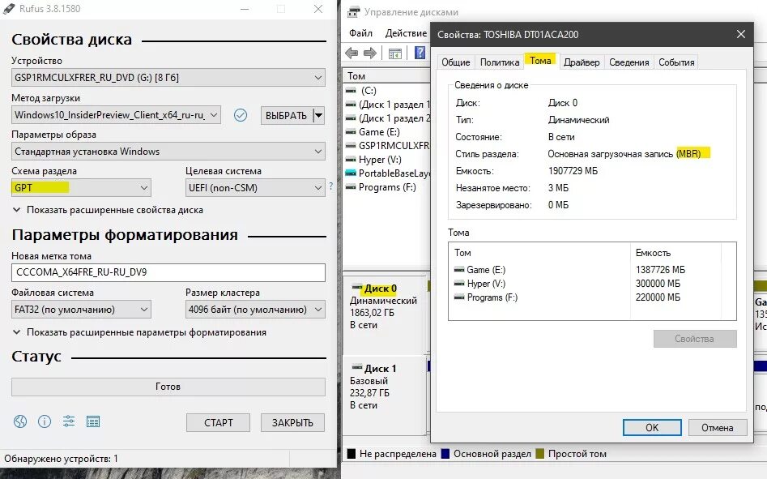Open Rufus log icon
The image size is (767, 479).
[x=93, y=421]
